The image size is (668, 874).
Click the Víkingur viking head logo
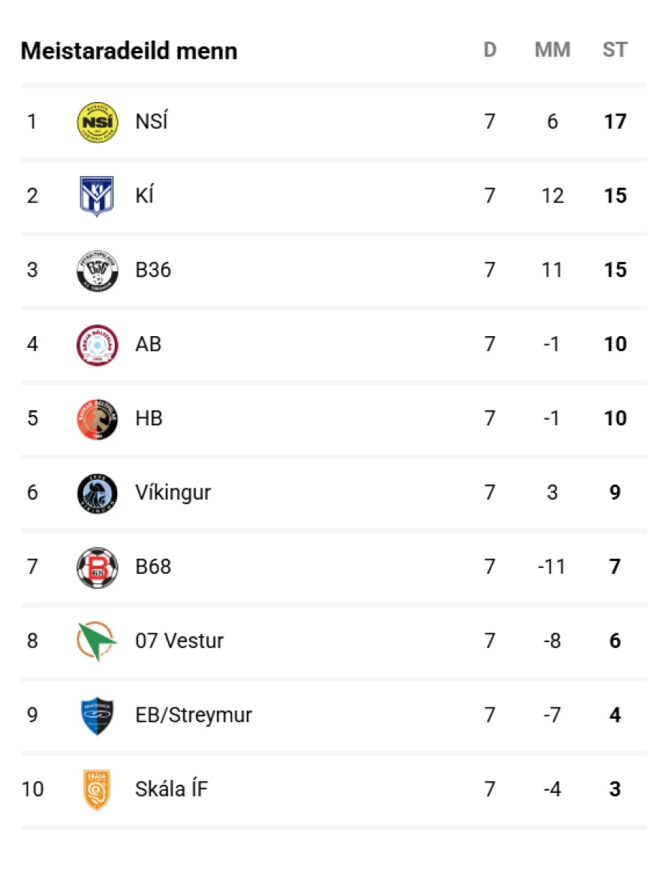[97, 493]
